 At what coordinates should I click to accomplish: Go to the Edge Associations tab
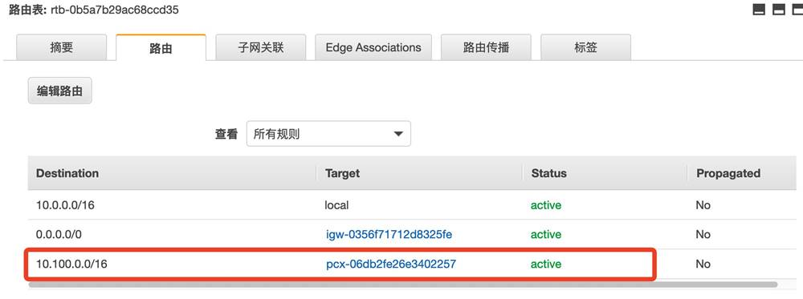(373, 47)
